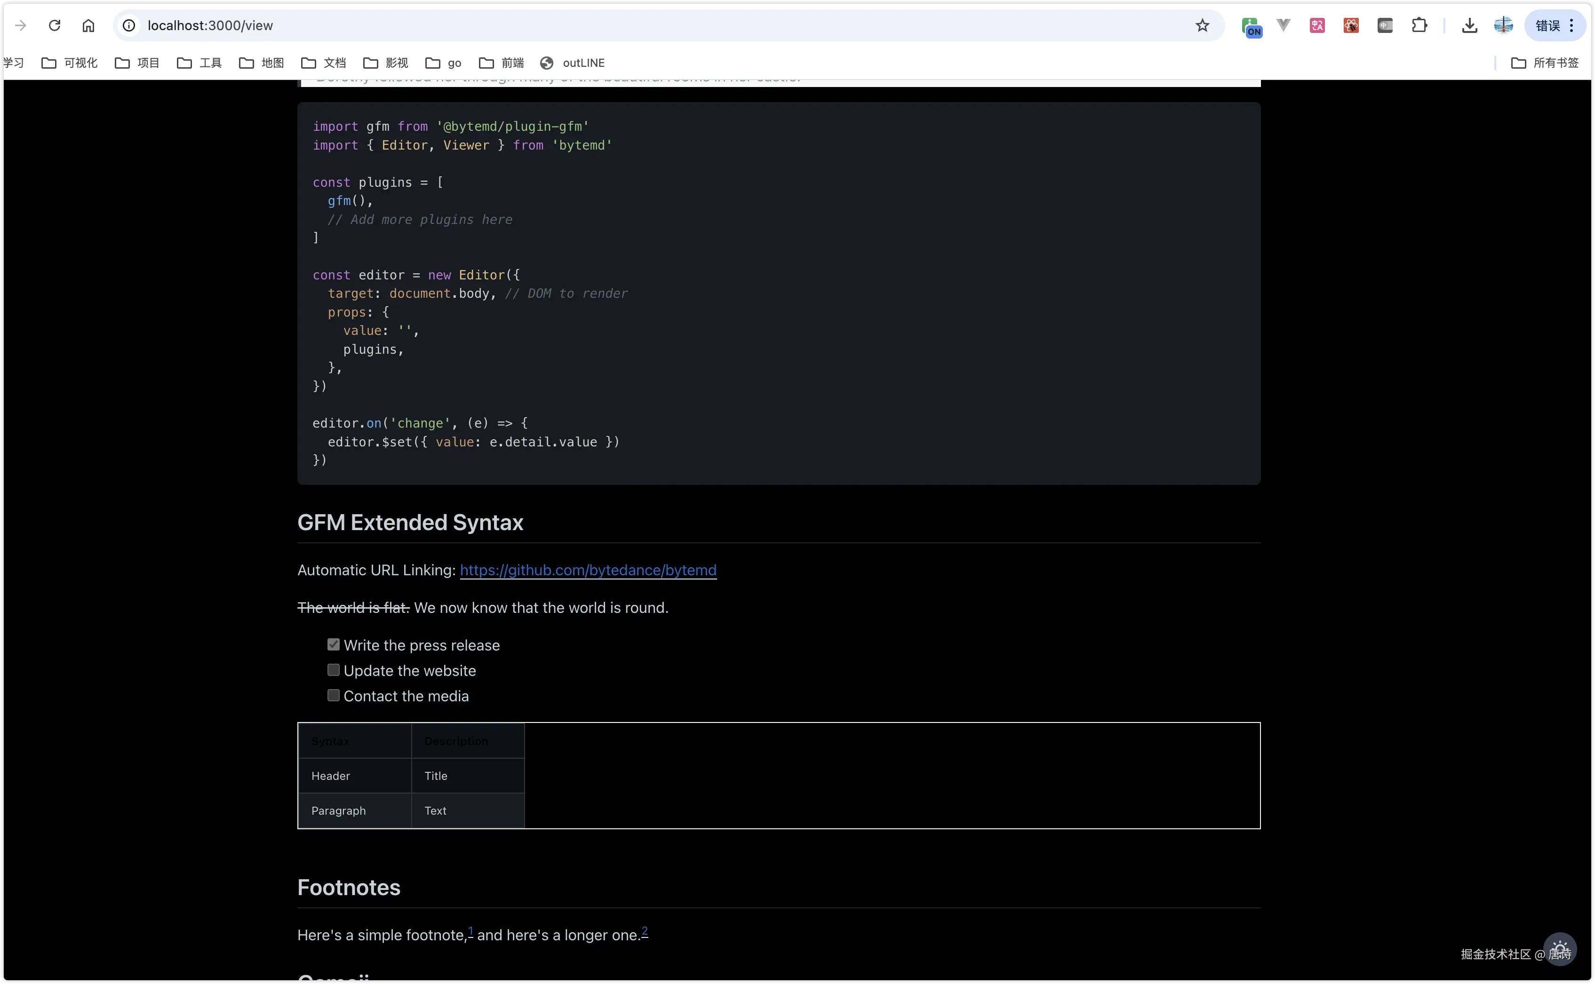Expand the 前端 bookmarks folder

click(x=501, y=63)
